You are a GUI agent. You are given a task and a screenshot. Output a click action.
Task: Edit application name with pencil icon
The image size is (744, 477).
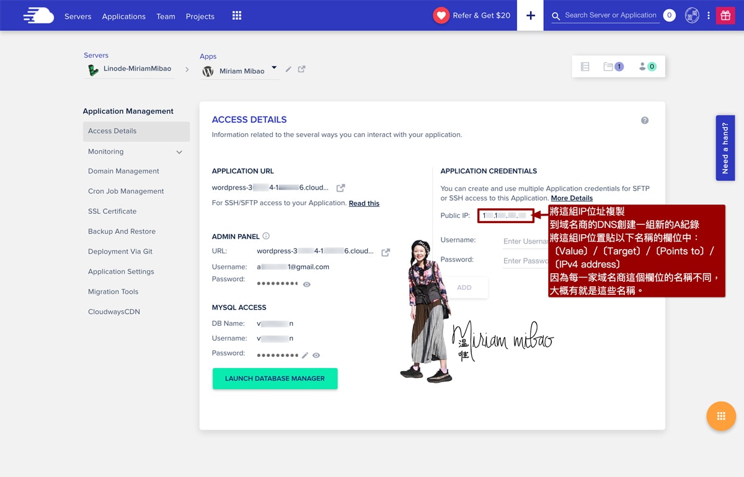tap(288, 69)
